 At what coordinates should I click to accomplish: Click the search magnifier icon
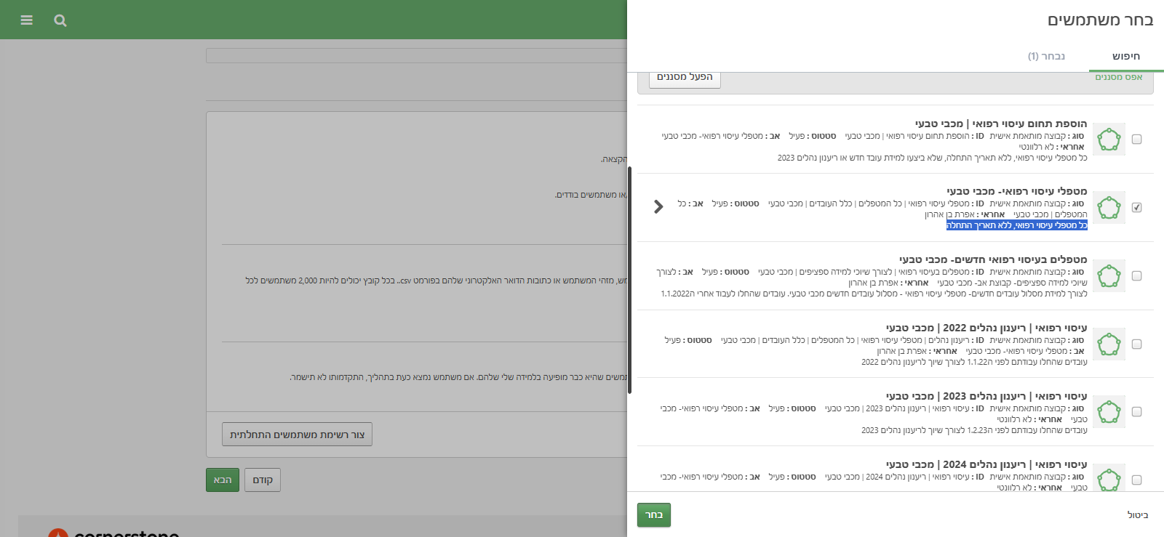pyautogui.click(x=60, y=20)
